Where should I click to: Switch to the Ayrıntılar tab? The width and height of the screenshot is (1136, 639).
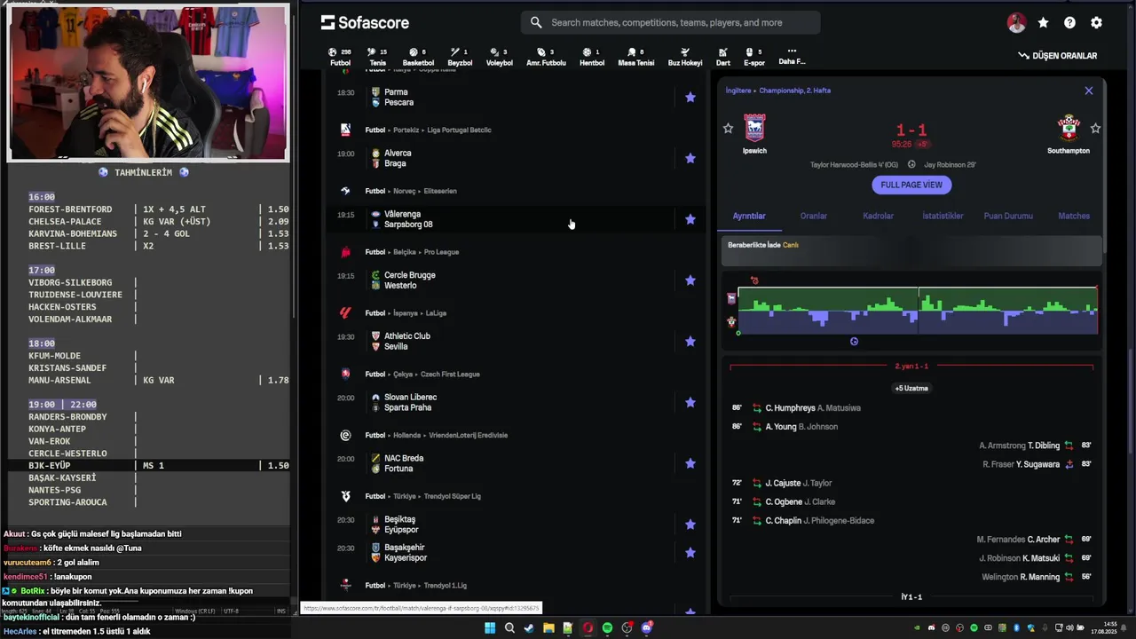tap(749, 216)
